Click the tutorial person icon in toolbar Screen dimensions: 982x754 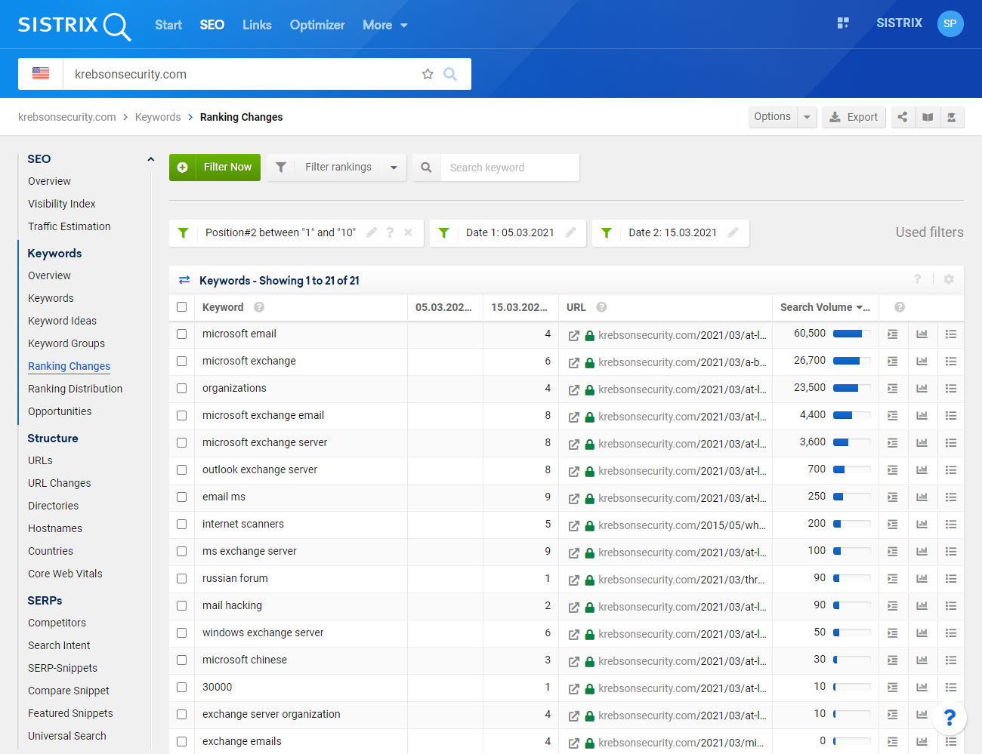point(952,117)
